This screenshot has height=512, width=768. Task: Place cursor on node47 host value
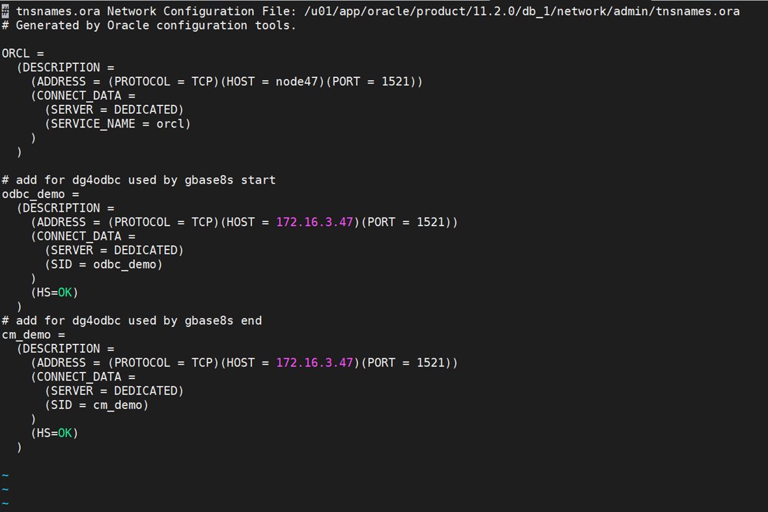[x=297, y=81]
